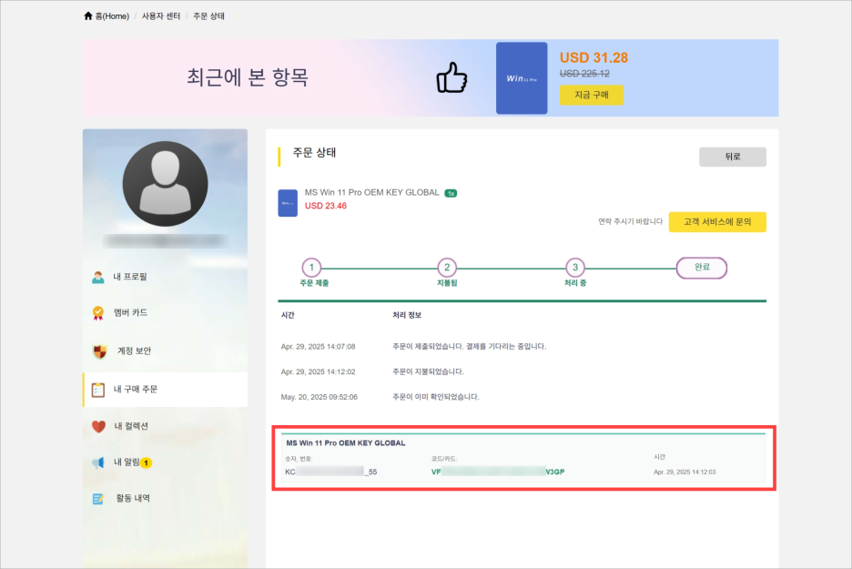Image resolution: width=852 pixels, height=569 pixels.
Task: Click the 뒤로 back button
Action: (x=733, y=157)
